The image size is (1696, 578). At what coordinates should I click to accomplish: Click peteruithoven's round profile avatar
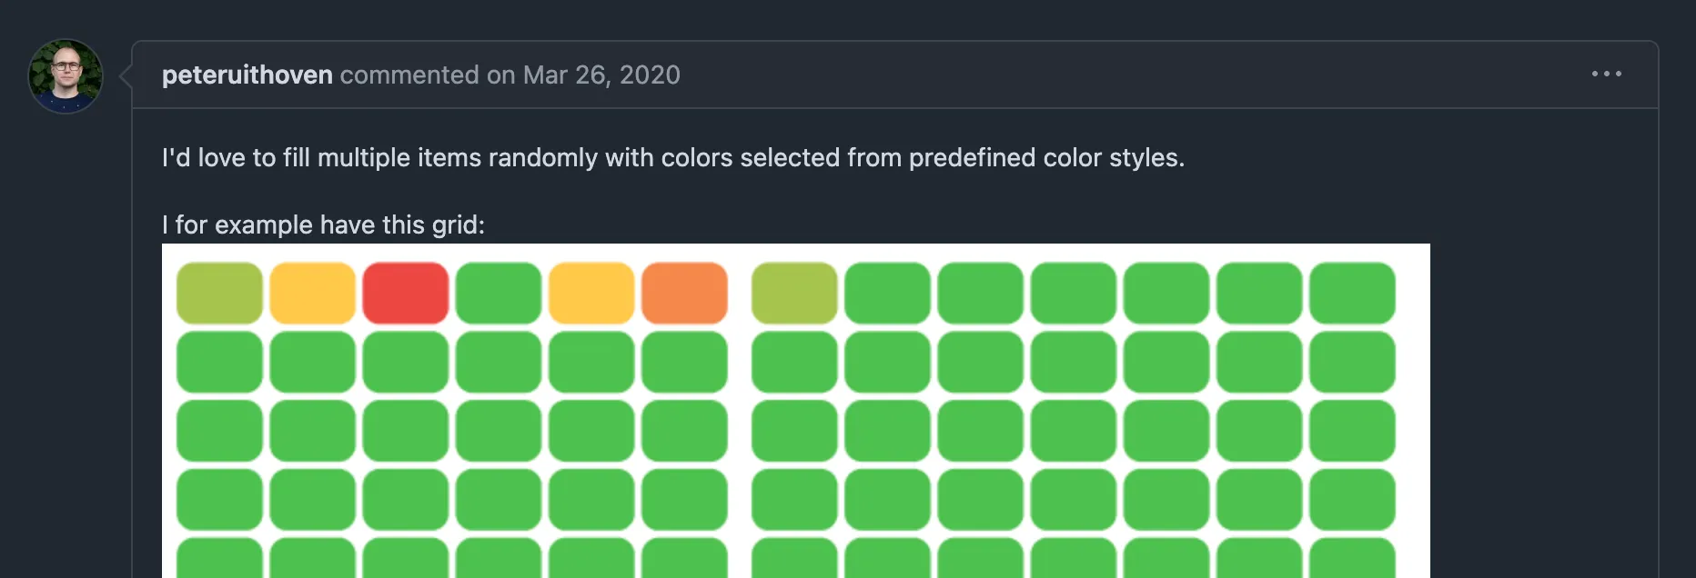coord(66,76)
